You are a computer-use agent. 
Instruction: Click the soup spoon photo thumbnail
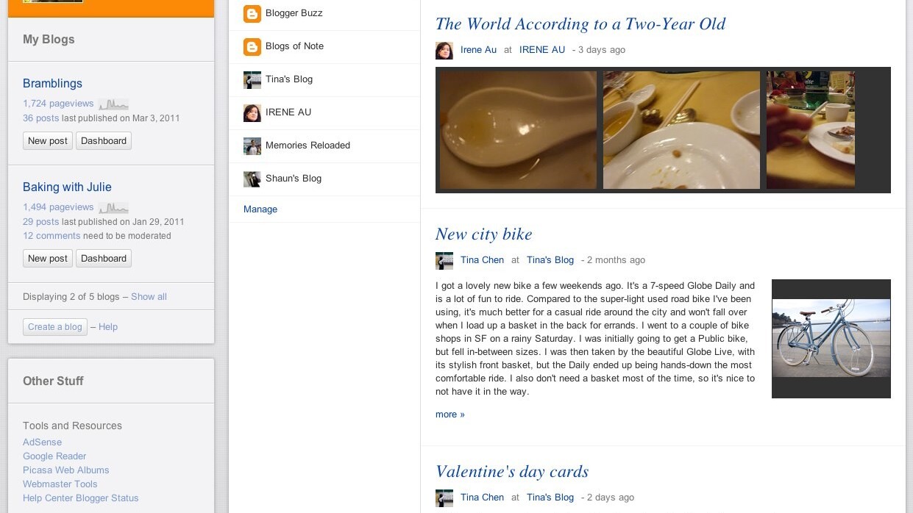[x=516, y=130]
